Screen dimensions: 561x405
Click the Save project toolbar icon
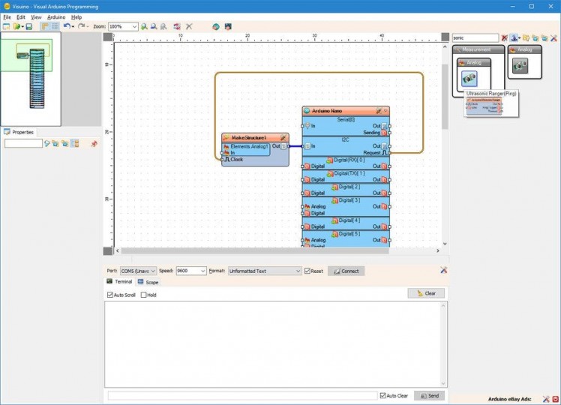pyautogui.click(x=28, y=26)
